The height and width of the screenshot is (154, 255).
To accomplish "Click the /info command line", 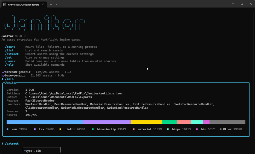I will [9, 79].
